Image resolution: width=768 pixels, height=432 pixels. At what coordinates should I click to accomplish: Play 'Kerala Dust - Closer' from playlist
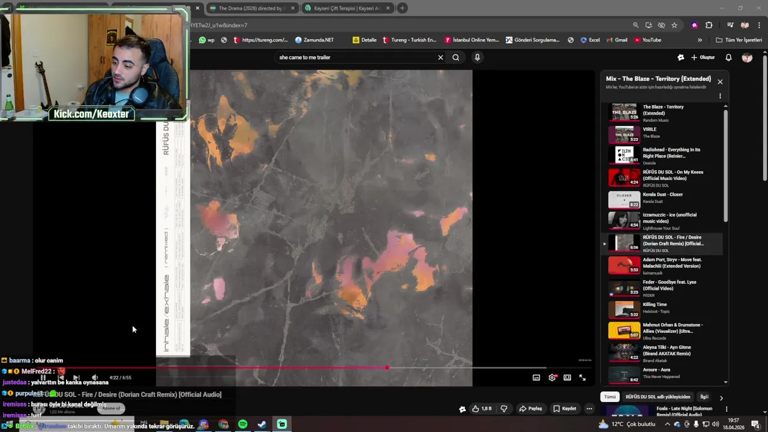(x=664, y=200)
